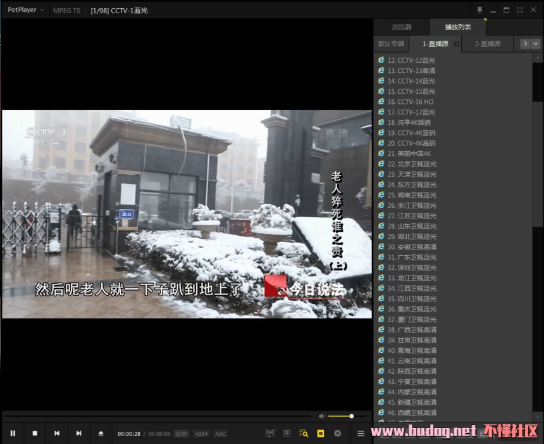Close the 1-直播源 playlist tab

tap(457, 44)
